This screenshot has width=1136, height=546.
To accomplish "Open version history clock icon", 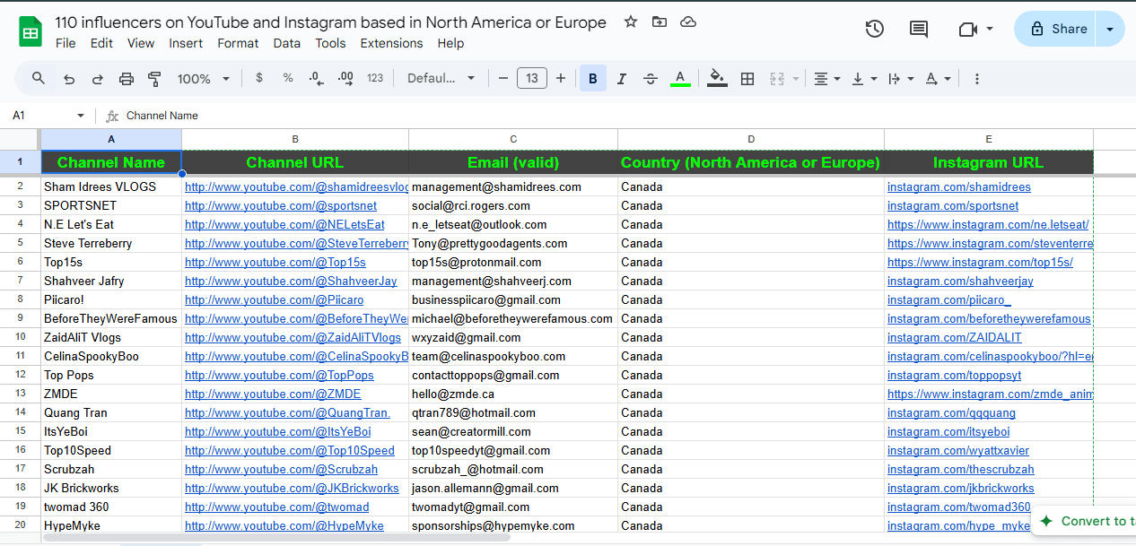I will [x=874, y=29].
